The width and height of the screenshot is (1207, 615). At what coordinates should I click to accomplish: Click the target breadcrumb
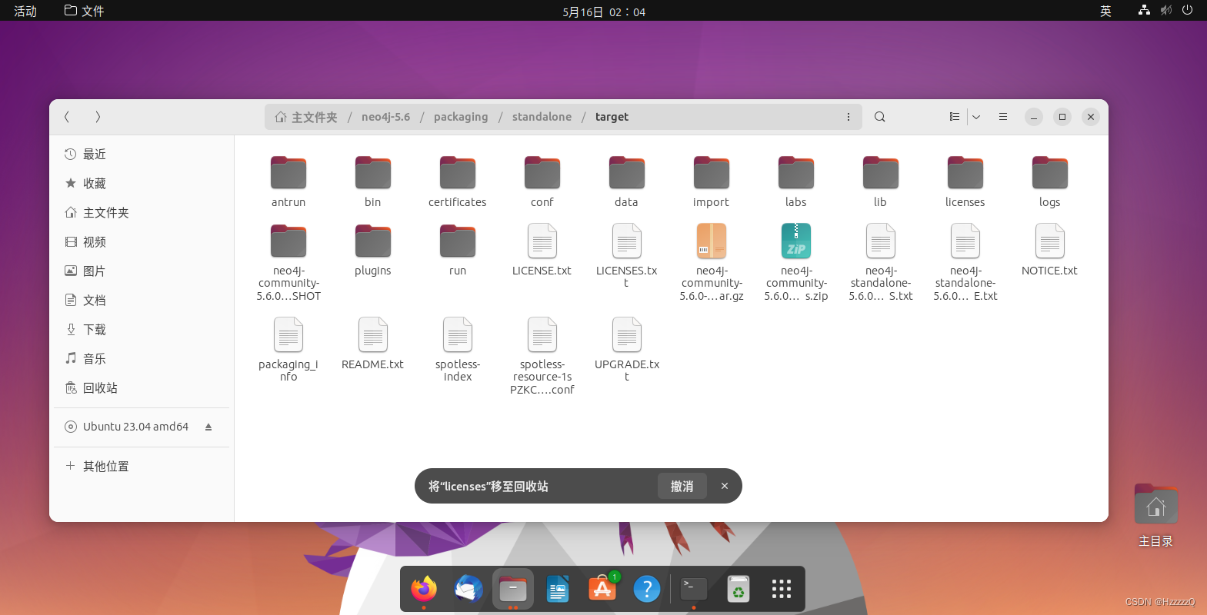click(612, 117)
